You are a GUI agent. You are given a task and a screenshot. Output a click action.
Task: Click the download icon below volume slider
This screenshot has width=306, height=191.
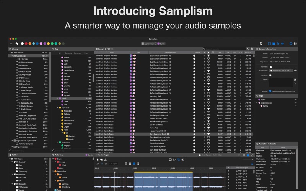tap(252, 164)
